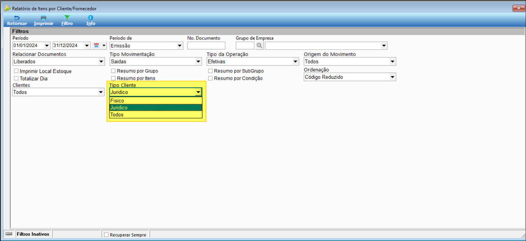Expand Tipo da Operação Efetivas dropdown

point(295,62)
